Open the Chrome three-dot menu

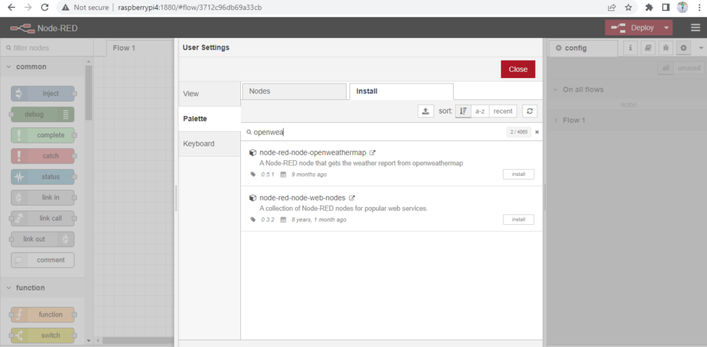pos(699,7)
